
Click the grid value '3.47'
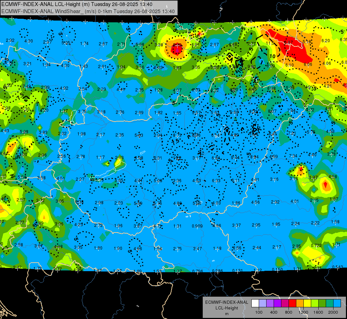[197, 248]
